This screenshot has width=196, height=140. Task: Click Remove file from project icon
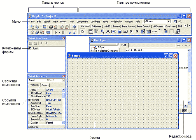67,27
